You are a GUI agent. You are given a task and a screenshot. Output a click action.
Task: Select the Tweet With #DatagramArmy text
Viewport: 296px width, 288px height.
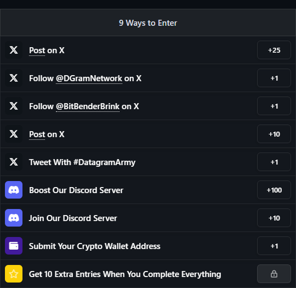click(82, 162)
